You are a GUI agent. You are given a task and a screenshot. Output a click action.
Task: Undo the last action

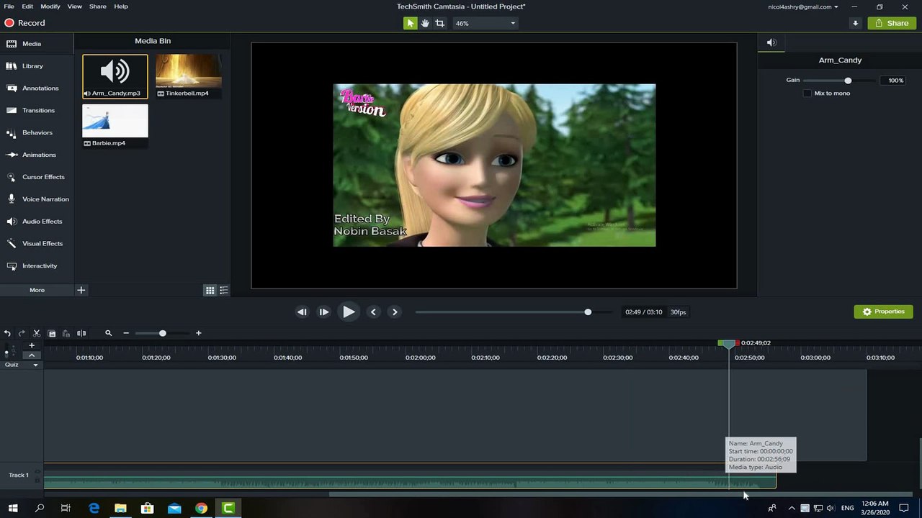click(7, 333)
